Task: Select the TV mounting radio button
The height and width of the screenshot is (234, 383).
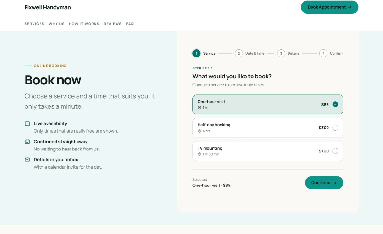Action: coord(335,151)
